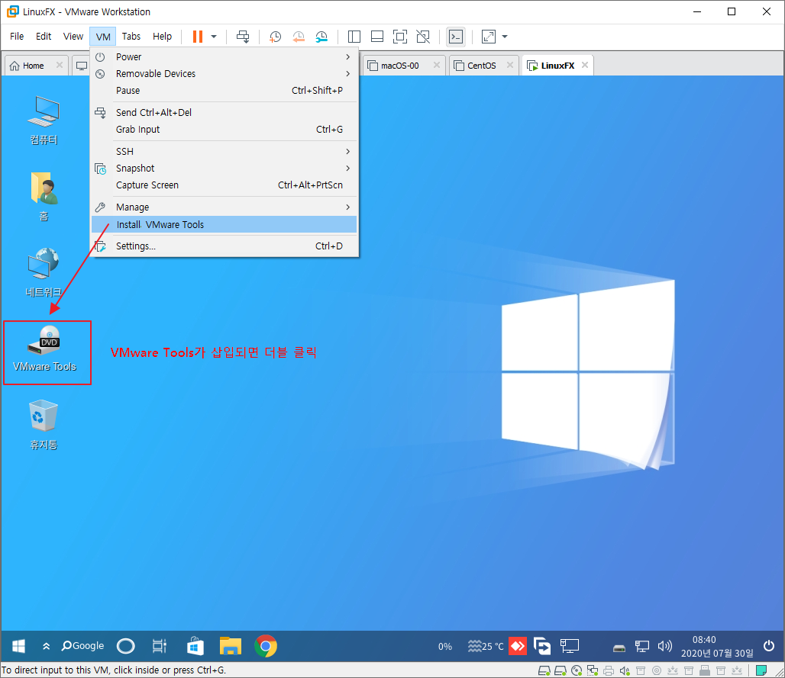Close the Home tab

pos(59,65)
